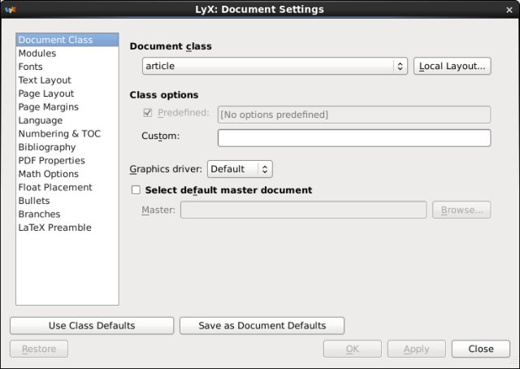
Task: Select Bullets settings category
Action: pyautogui.click(x=34, y=201)
